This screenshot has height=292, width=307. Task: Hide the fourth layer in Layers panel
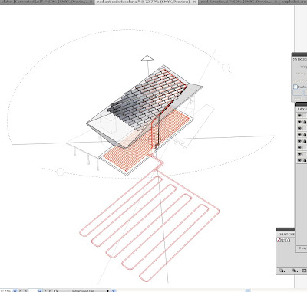[299, 135]
